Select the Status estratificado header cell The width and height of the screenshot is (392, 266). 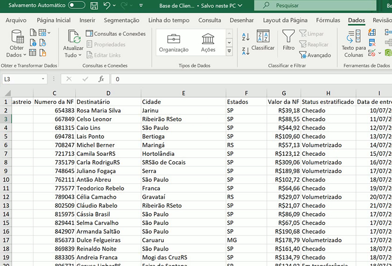tap(328, 102)
